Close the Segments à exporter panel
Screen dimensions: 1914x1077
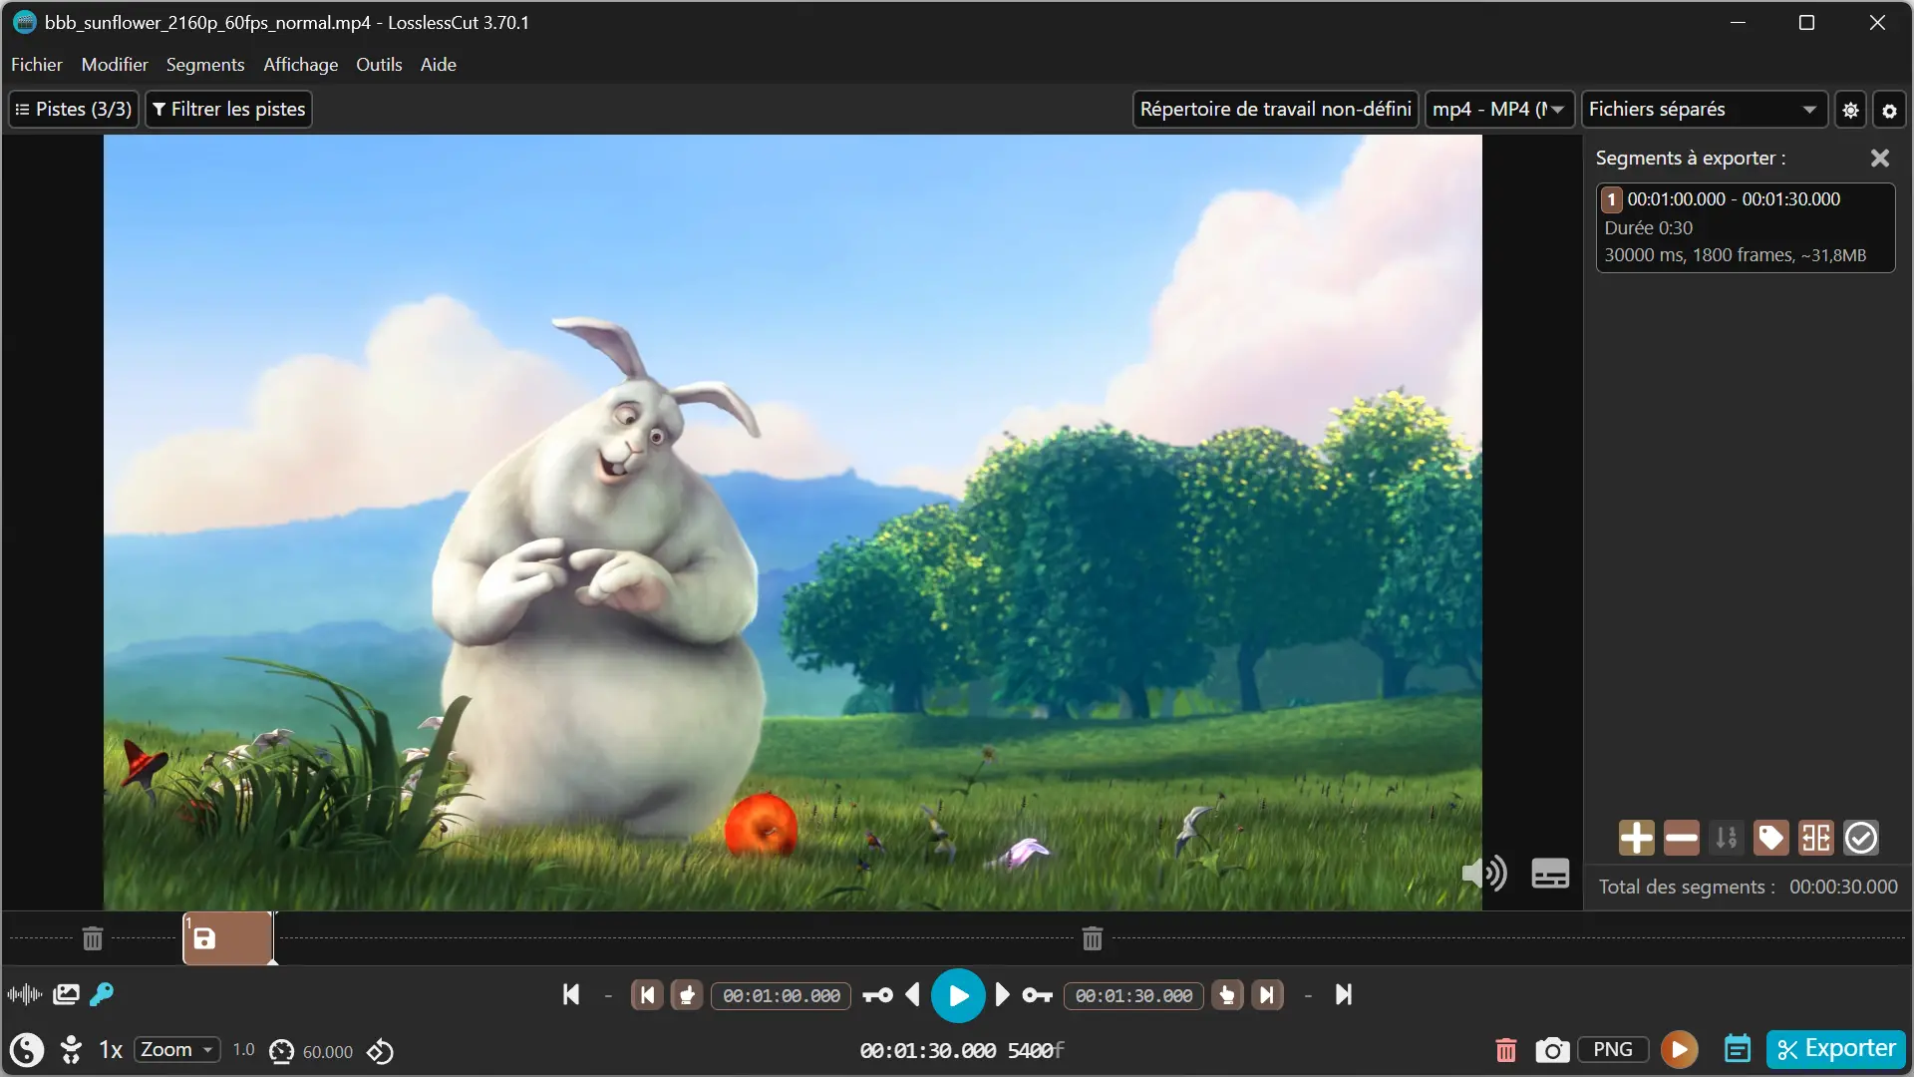[x=1880, y=158]
